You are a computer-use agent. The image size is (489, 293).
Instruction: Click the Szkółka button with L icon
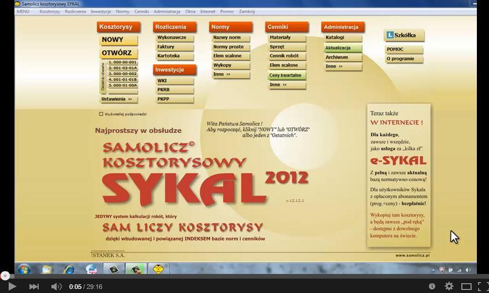pyautogui.click(x=404, y=35)
